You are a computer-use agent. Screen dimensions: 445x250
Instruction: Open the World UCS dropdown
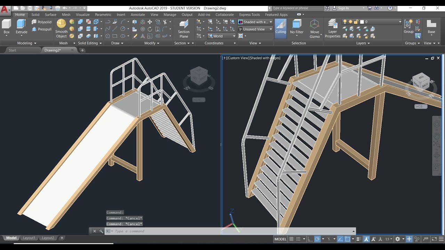tap(222, 36)
